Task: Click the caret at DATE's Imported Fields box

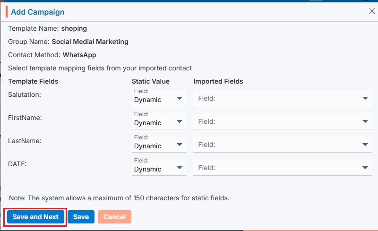Action: (x=365, y=168)
